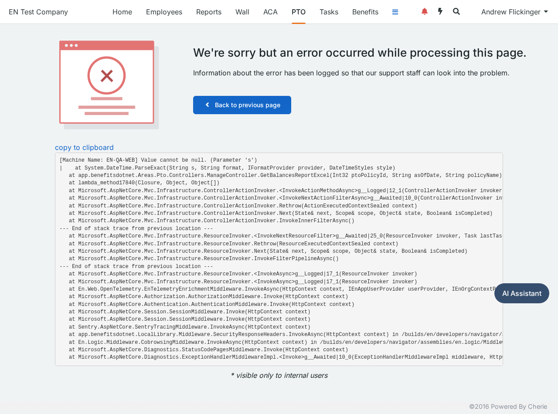Screen dimensions: 558x414
Task: Open the AI Assistant button
Action: pyautogui.click(x=522, y=293)
